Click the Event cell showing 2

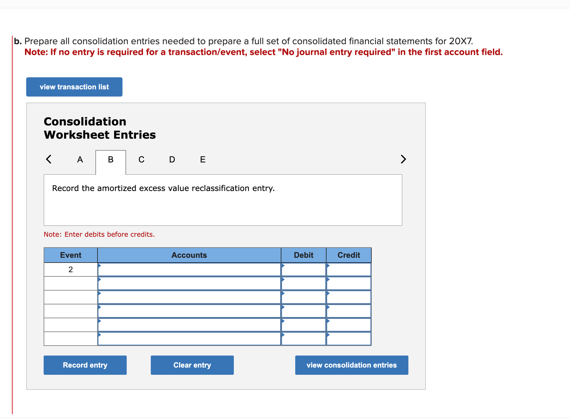(x=70, y=269)
